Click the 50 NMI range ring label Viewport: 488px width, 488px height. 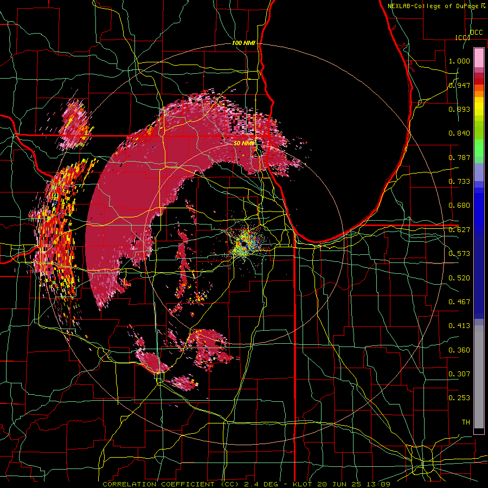click(243, 144)
